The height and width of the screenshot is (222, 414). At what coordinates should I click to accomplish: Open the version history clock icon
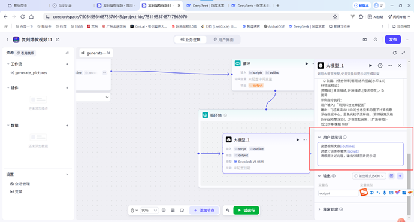[376, 39]
